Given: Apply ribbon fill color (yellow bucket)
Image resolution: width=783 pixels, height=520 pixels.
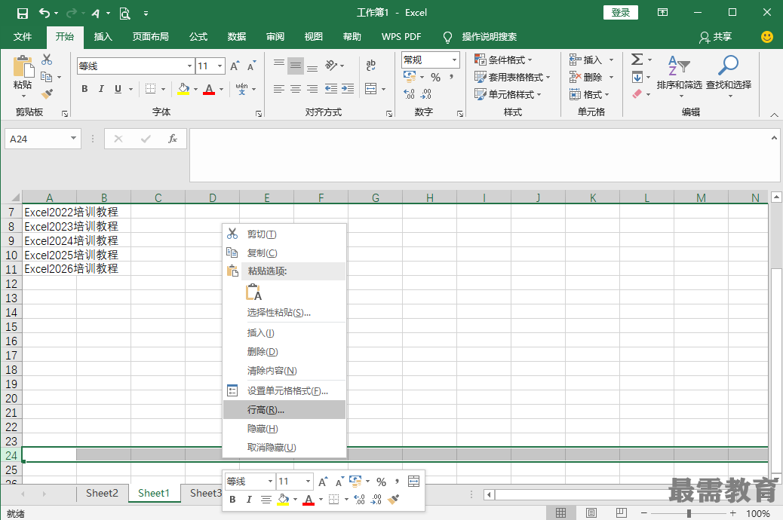Looking at the screenshot, I should click(x=184, y=89).
